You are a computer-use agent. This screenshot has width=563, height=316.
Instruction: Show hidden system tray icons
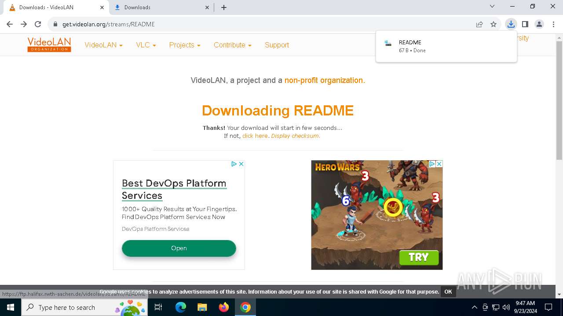pos(474,307)
